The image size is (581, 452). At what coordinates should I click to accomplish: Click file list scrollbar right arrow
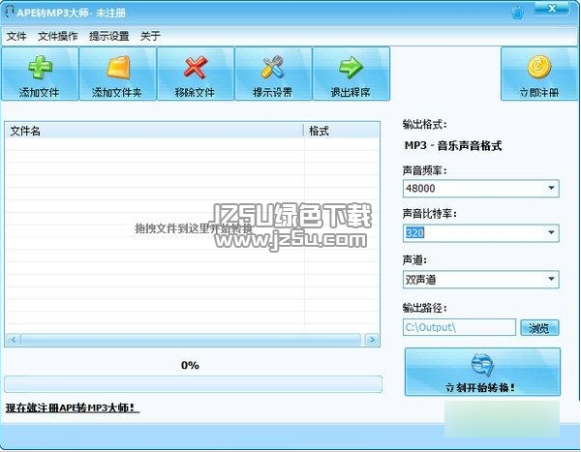(x=372, y=340)
